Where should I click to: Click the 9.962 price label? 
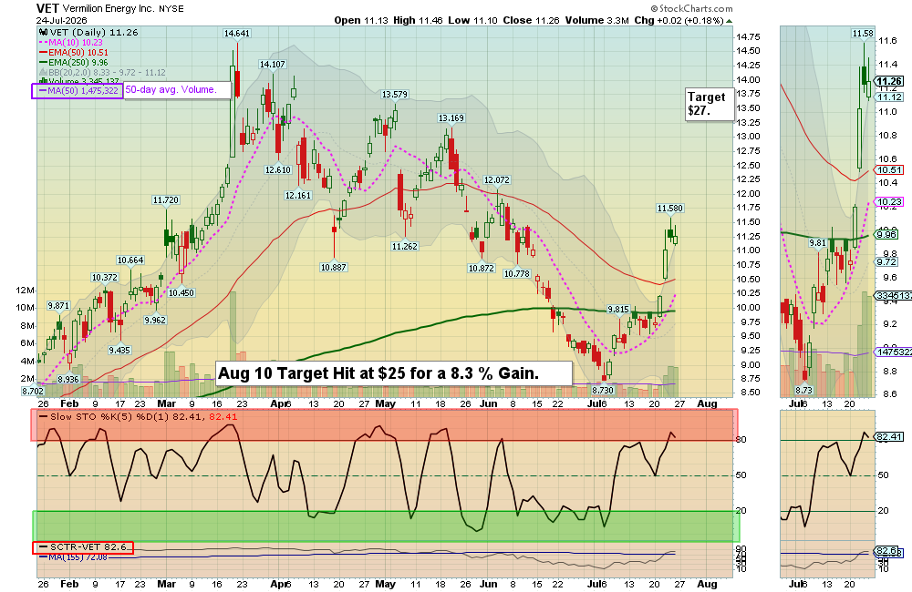[x=155, y=320]
